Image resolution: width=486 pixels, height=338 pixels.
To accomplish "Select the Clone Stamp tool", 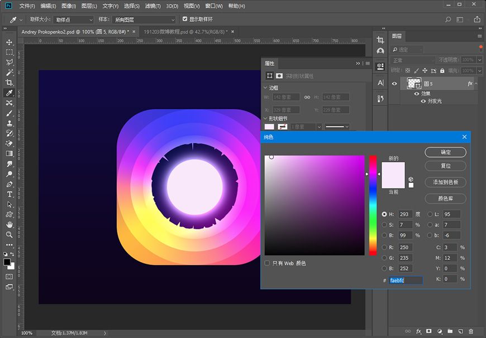I will coord(9,123).
